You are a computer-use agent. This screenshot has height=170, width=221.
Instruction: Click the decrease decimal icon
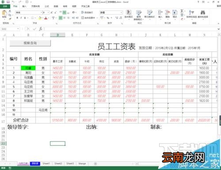121,18
